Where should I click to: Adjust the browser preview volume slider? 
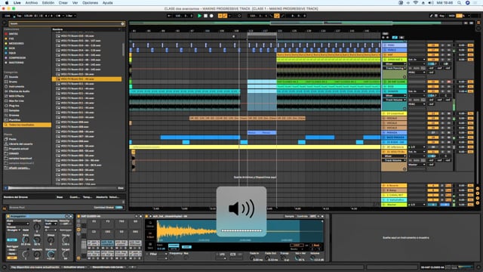62,188
